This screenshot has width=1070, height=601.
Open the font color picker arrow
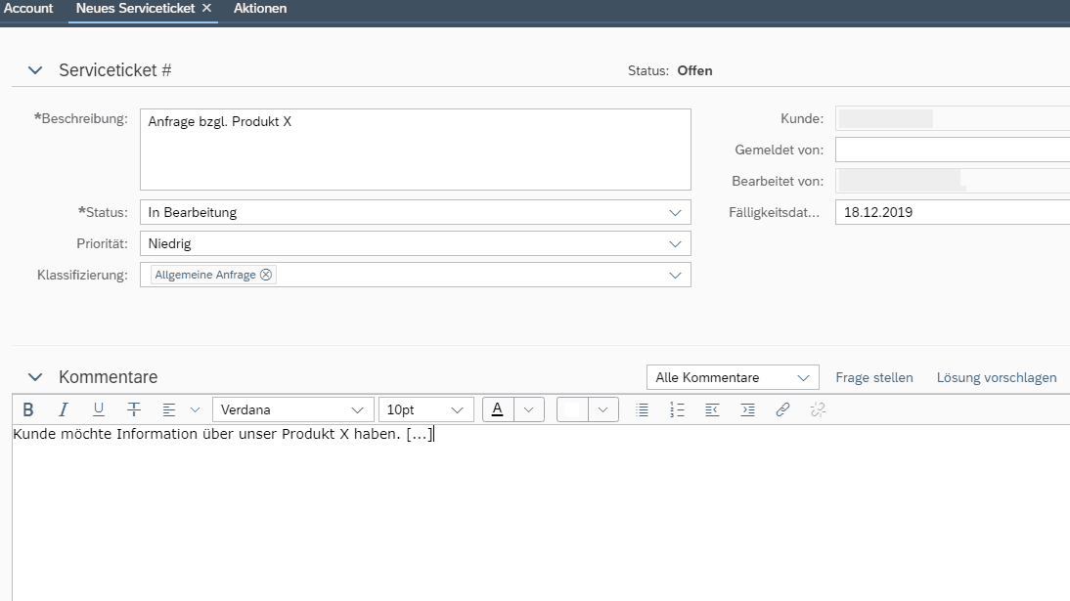[529, 409]
